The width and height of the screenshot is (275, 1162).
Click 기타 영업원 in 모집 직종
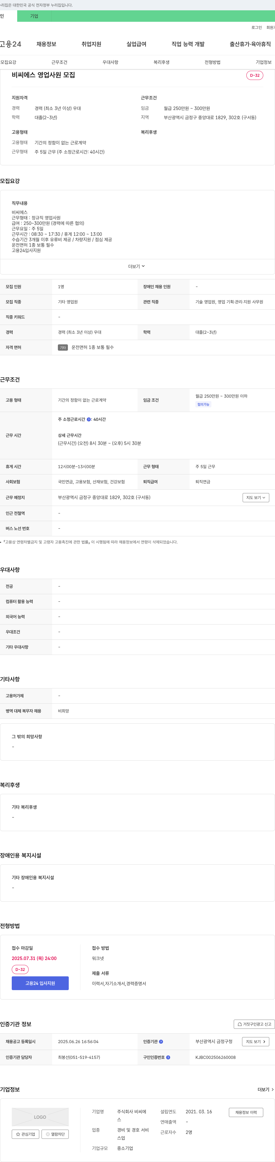click(68, 302)
